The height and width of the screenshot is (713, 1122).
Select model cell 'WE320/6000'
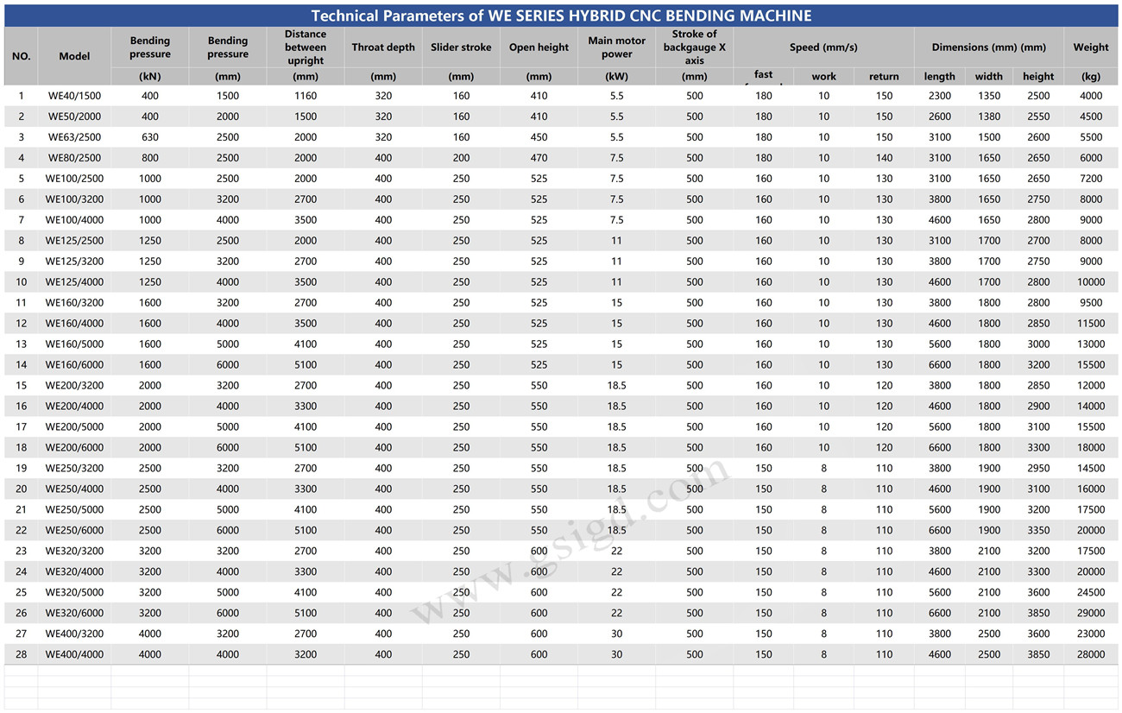74,614
